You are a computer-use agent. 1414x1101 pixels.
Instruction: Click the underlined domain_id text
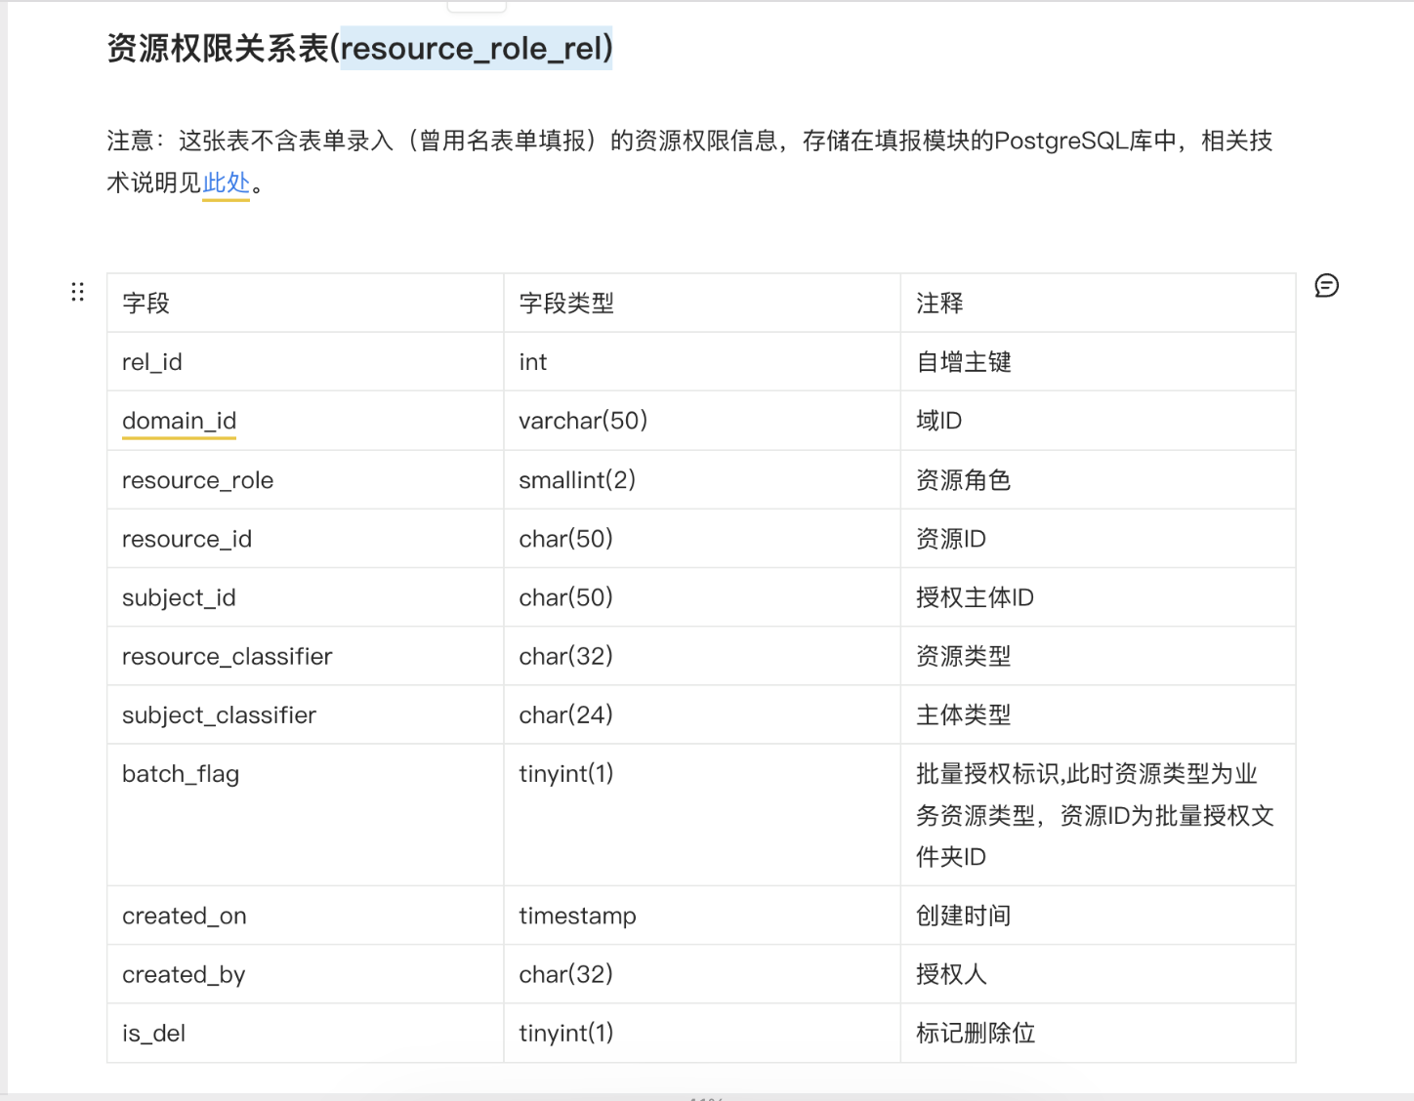click(179, 421)
